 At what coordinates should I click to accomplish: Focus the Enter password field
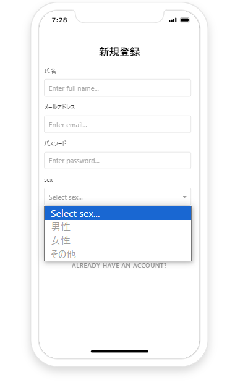118,161
